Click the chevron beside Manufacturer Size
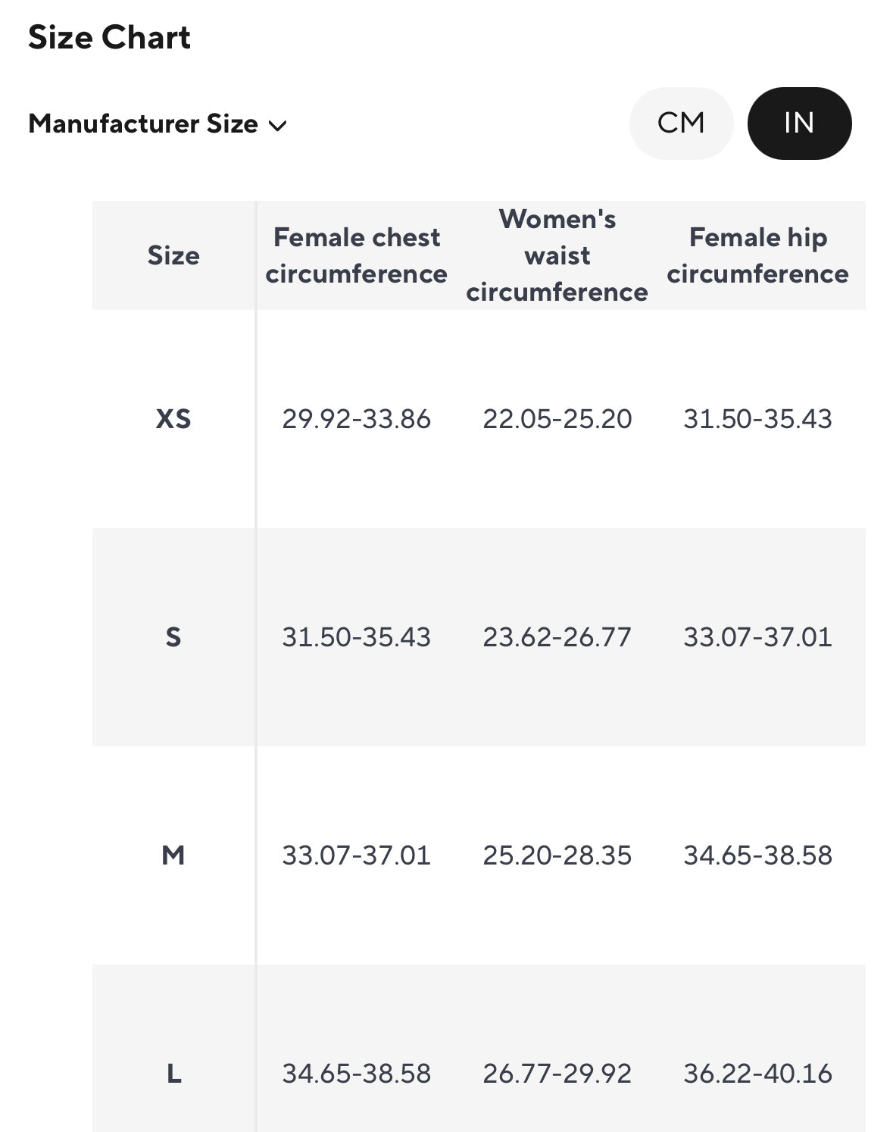Screen dimensions: 893x1132 (x=278, y=126)
